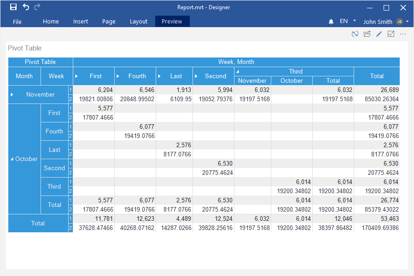414x276 pixels.
Task: Collapse the October row group
Action: [12, 159]
